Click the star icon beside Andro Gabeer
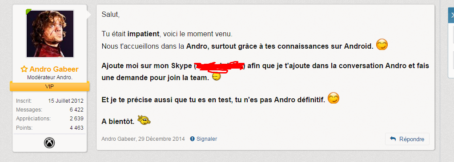The width and height of the screenshot is (454, 162). pos(24,69)
